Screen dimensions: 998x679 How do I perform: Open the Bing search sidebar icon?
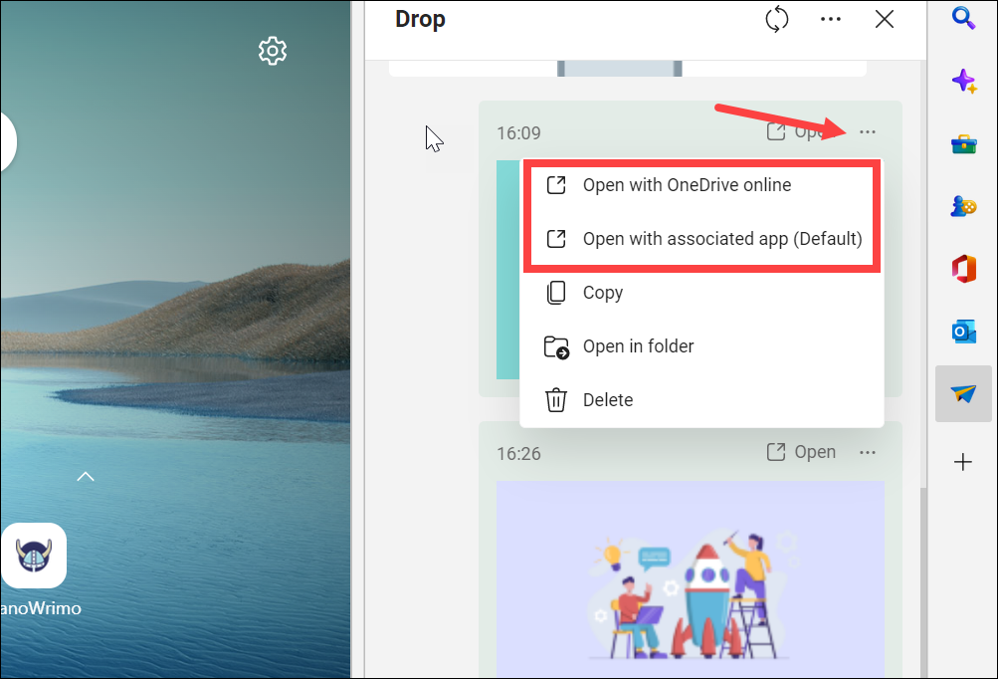tap(962, 18)
